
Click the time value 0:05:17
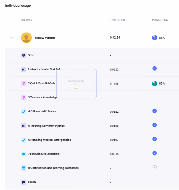click(114, 140)
